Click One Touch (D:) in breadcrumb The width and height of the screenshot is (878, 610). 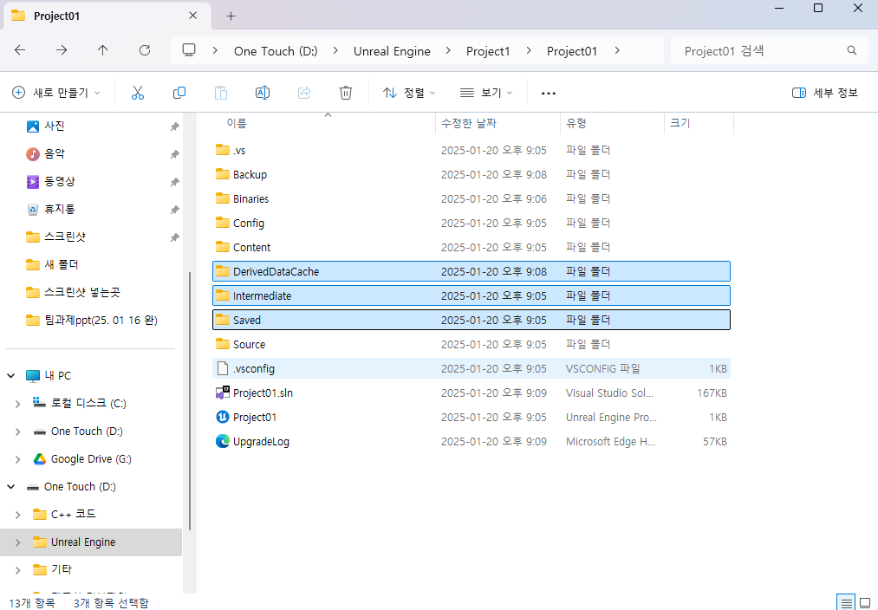[x=276, y=51]
